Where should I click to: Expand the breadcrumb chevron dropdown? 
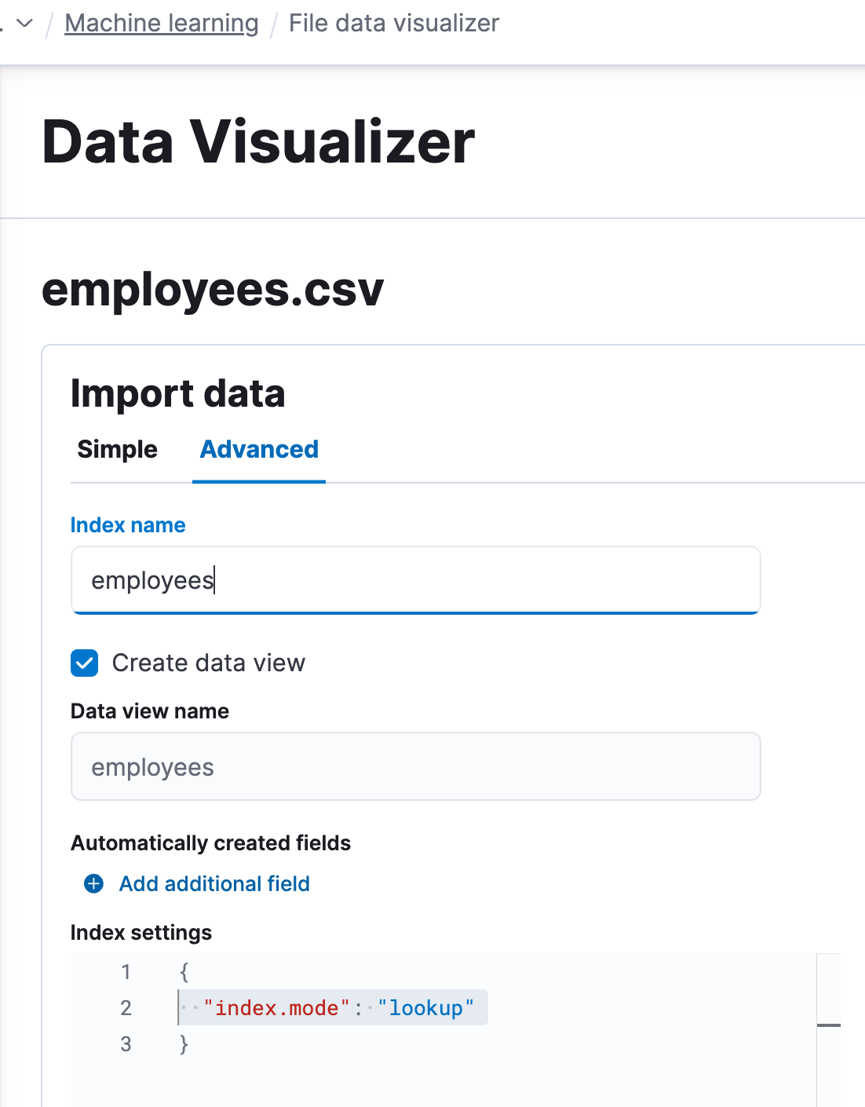point(24,24)
